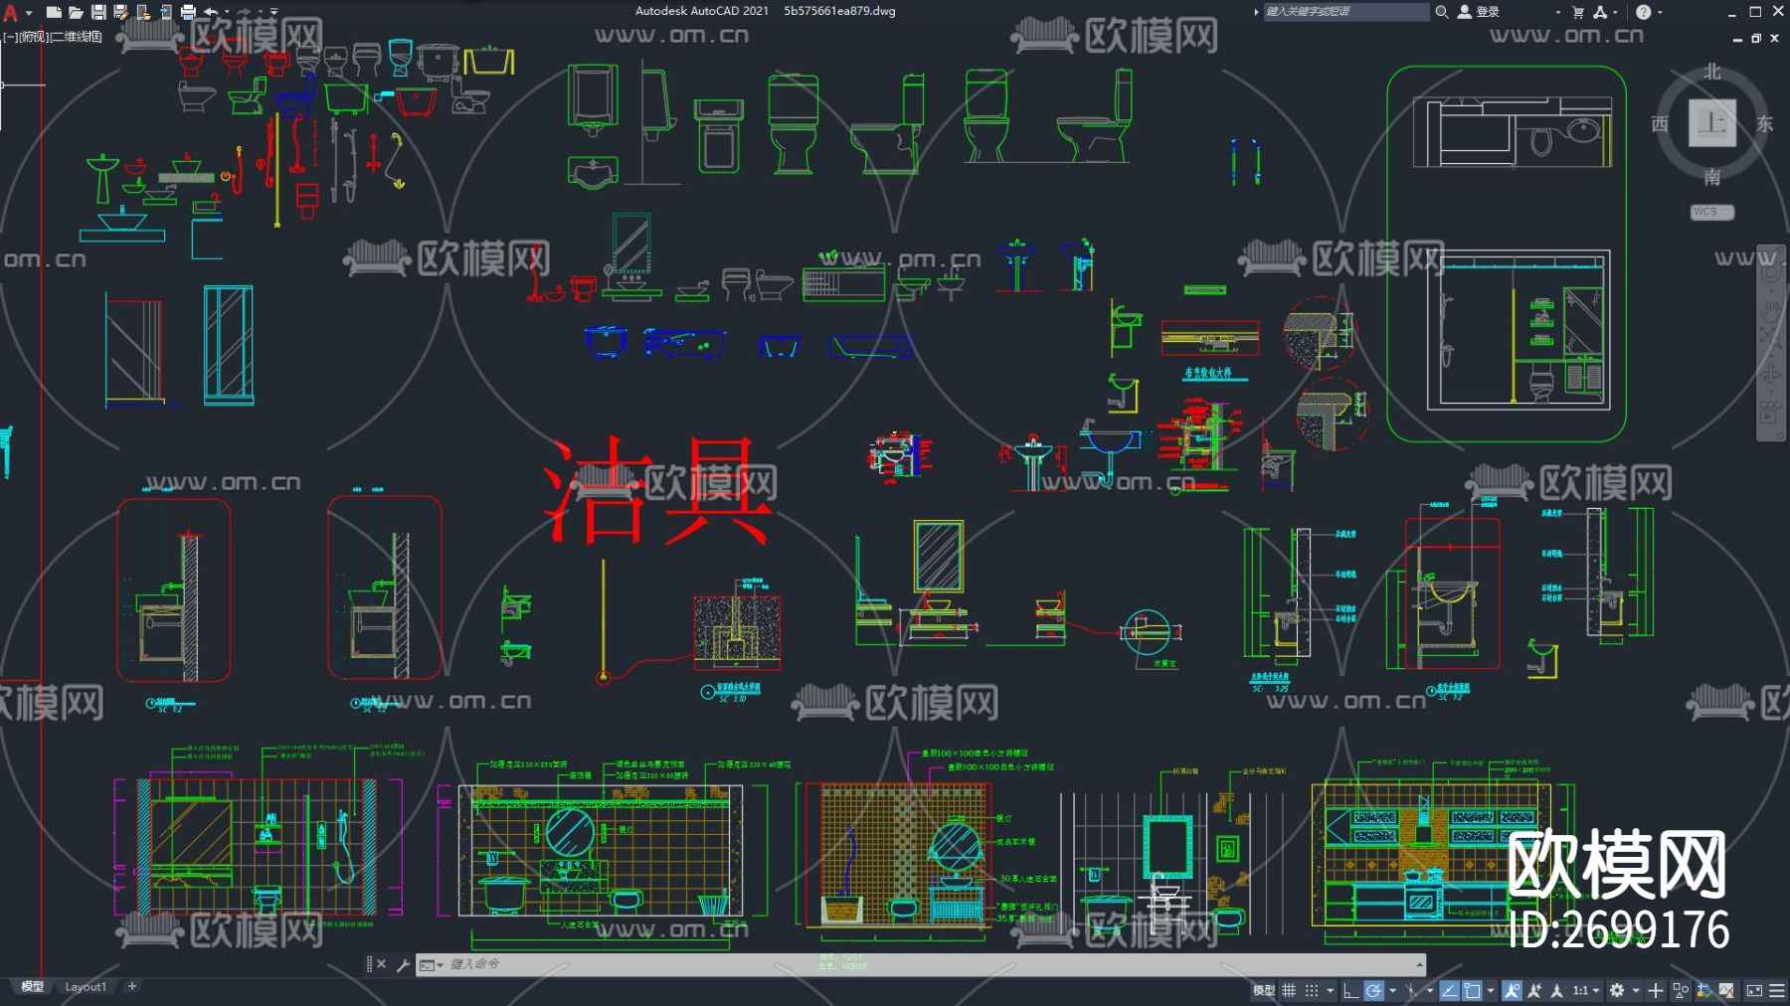Image resolution: width=1790 pixels, height=1006 pixels.
Task: Open the status bar customization menu
Action: (1776, 990)
